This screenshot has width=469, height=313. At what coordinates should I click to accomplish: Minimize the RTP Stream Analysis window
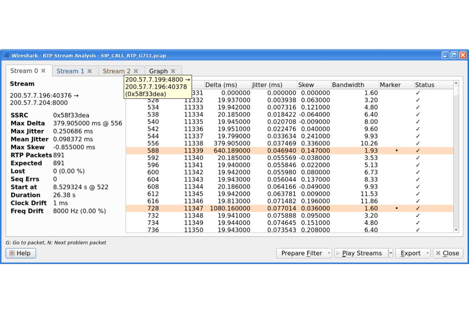point(445,55)
